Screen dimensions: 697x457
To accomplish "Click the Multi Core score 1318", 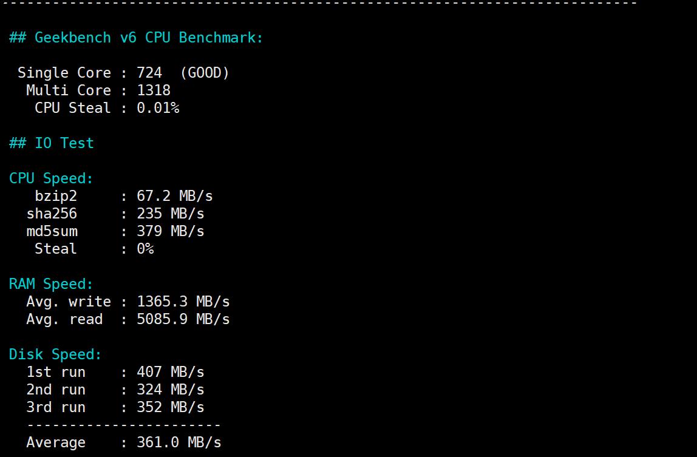I will point(154,90).
